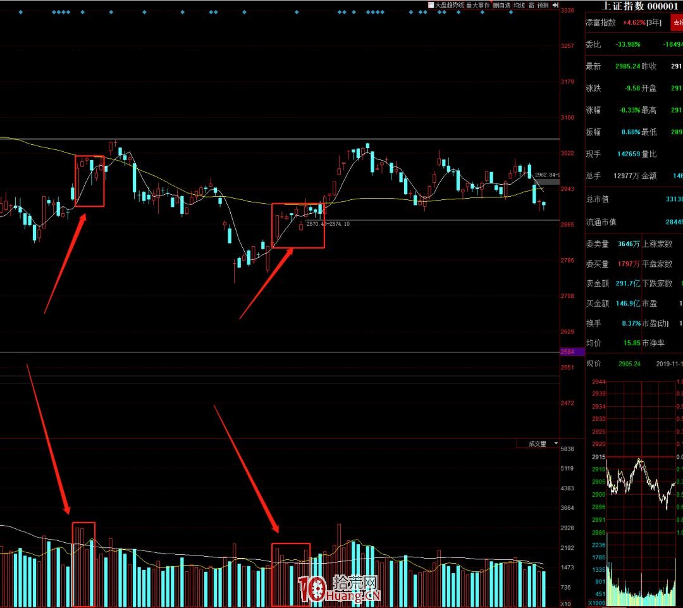This screenshot has width=683, height=608.
Task: Click the 总市值 label
Action: click(x=597, y=199)
